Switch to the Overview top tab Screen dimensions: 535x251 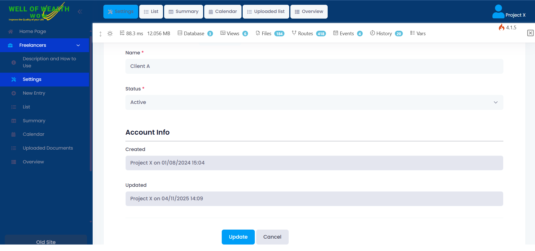(309, 12)
